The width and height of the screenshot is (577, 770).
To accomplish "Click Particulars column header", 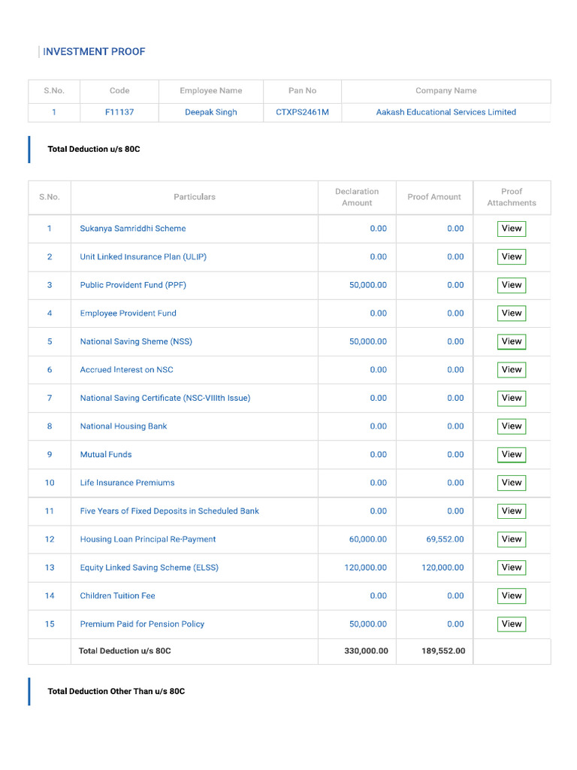I will [194, 197].
